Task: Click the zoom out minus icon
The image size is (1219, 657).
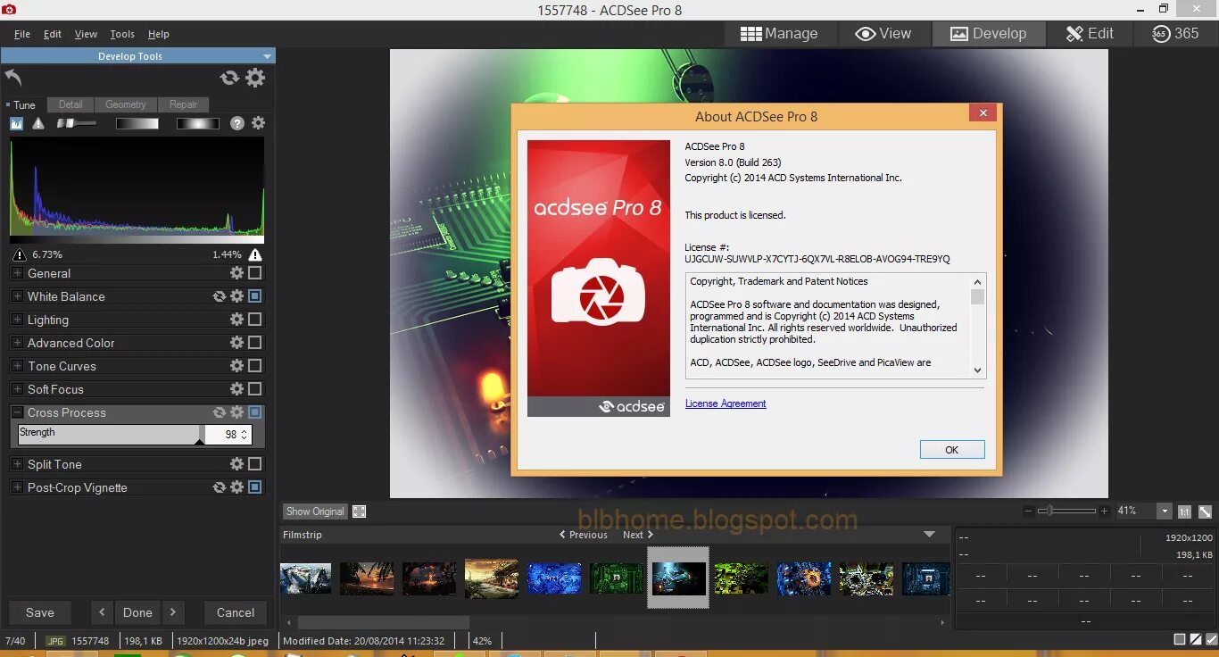Action: (1029, 511)
